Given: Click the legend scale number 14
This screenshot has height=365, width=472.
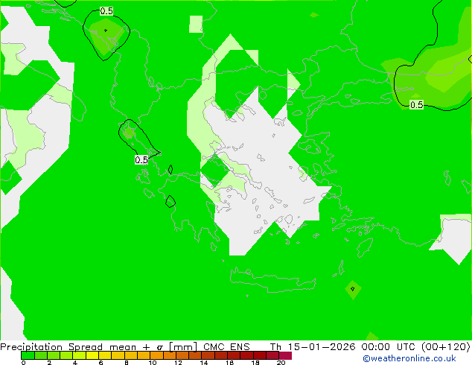Looking at the screenshot, I should click(204, 363).
